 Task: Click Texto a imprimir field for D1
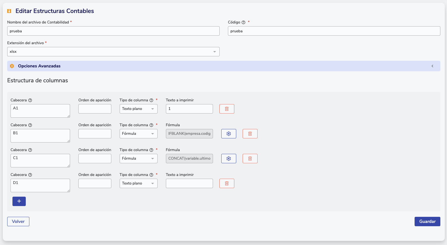[189, 183]
